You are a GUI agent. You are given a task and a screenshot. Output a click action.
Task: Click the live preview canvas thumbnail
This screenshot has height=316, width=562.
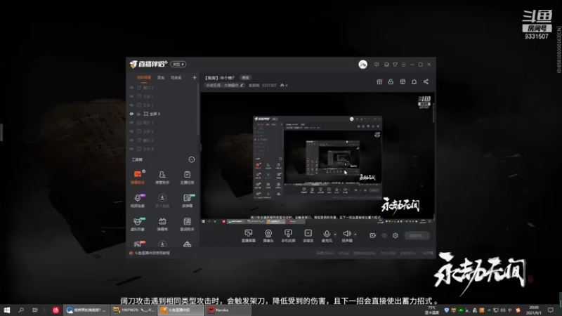(x=318, y=158)
